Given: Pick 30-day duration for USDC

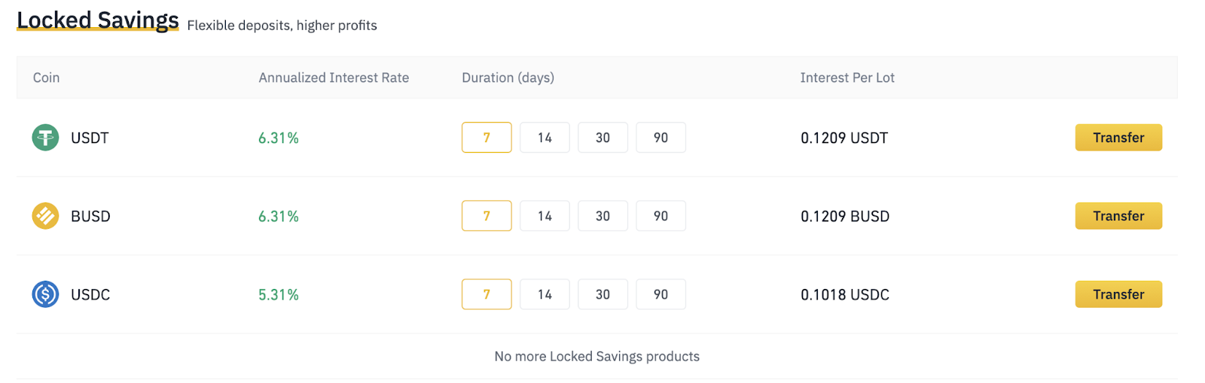Looking at the screenshot, I should (602, 294).
